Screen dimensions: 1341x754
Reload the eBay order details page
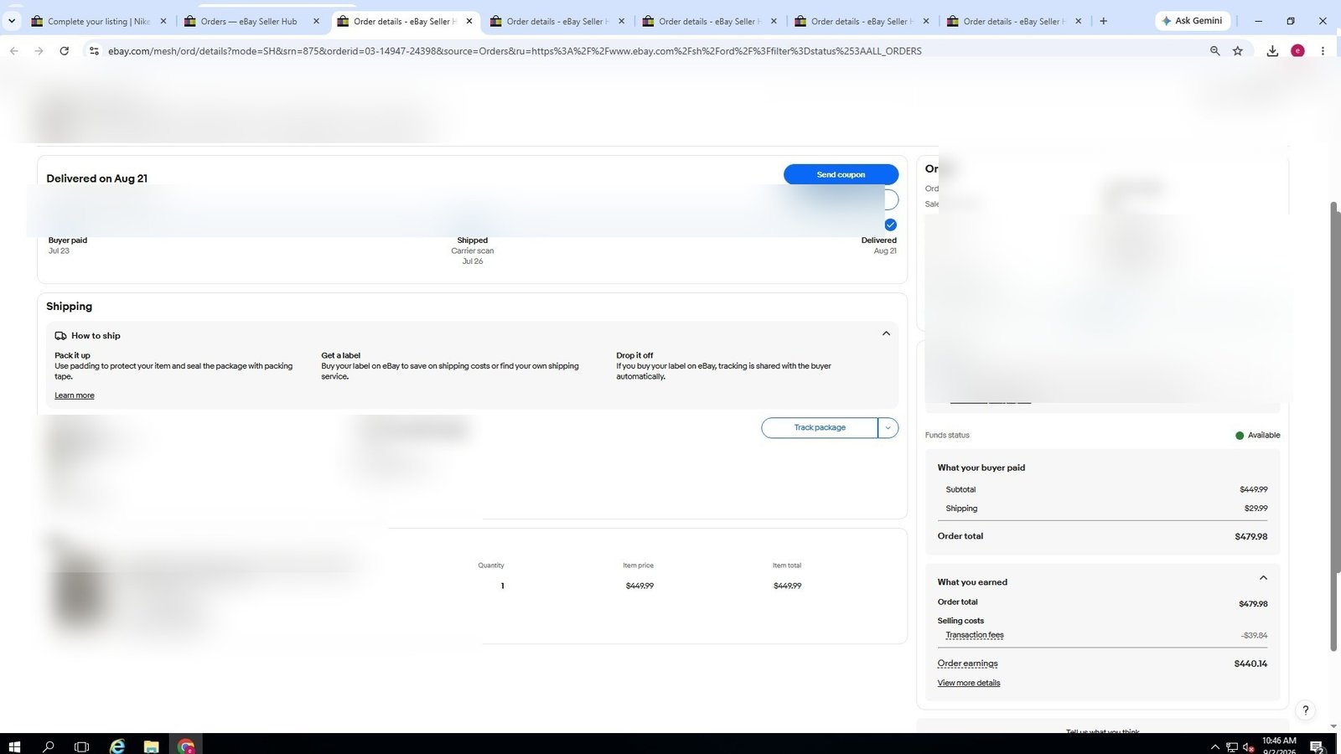(x=64, y=51)
